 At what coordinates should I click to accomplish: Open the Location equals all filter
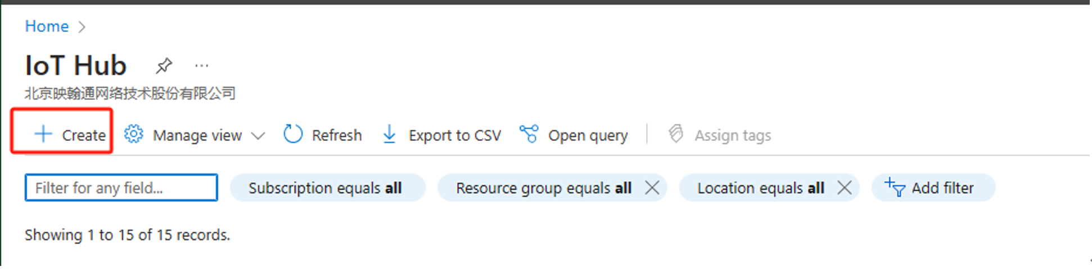click(x=760, y=188)
